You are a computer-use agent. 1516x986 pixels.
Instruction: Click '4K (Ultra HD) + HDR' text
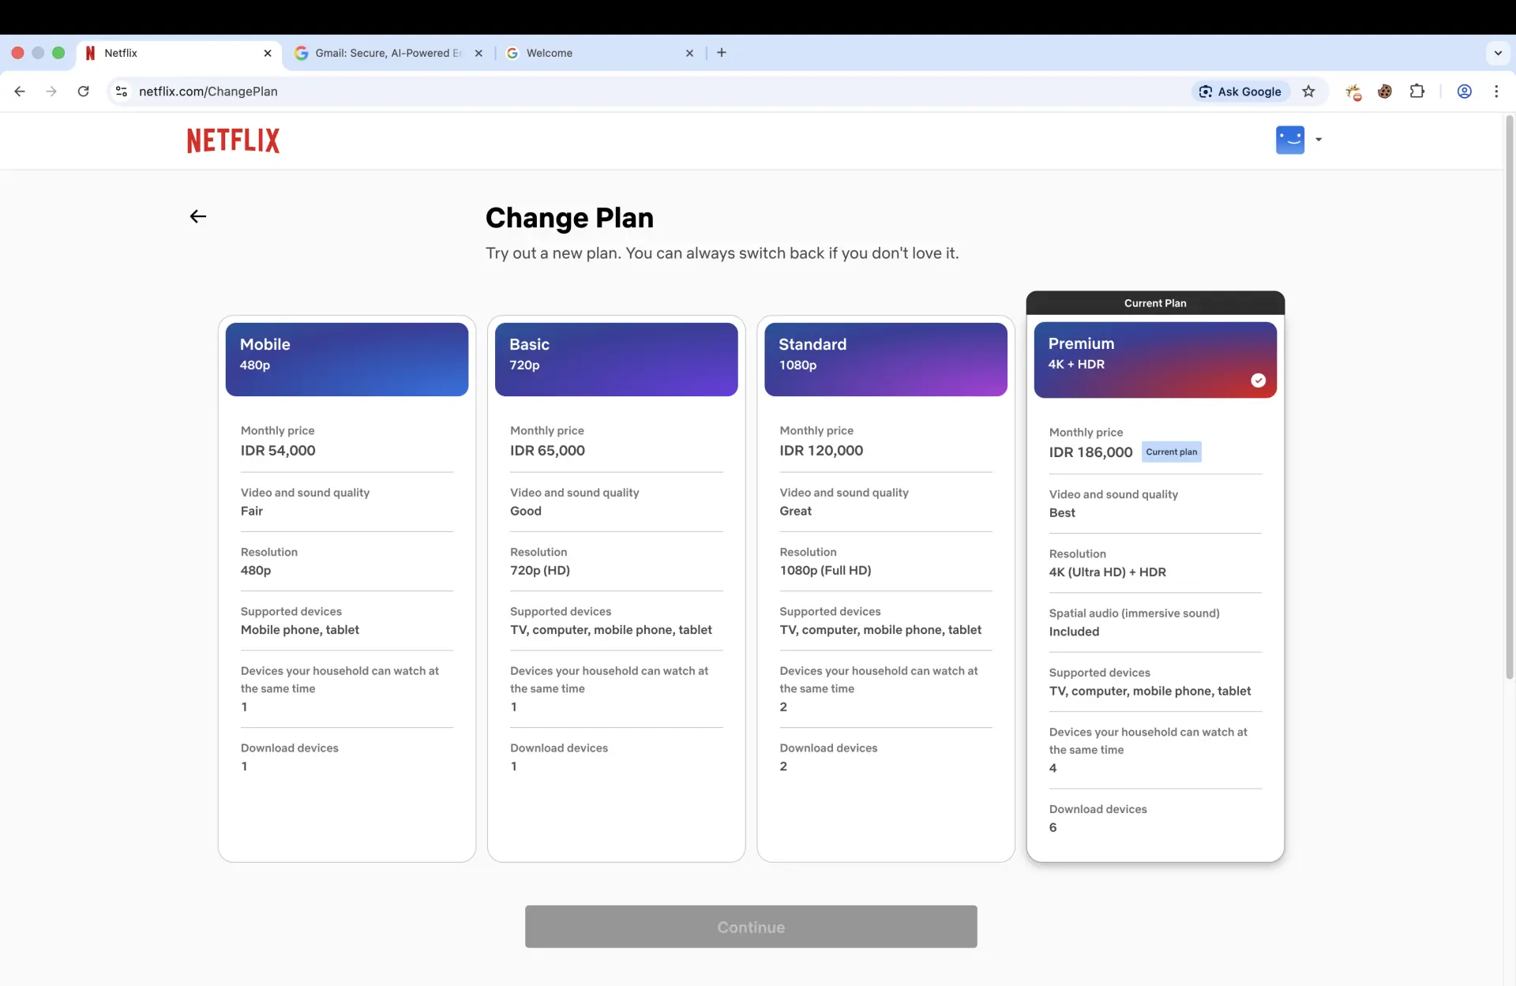(1107, 572)
